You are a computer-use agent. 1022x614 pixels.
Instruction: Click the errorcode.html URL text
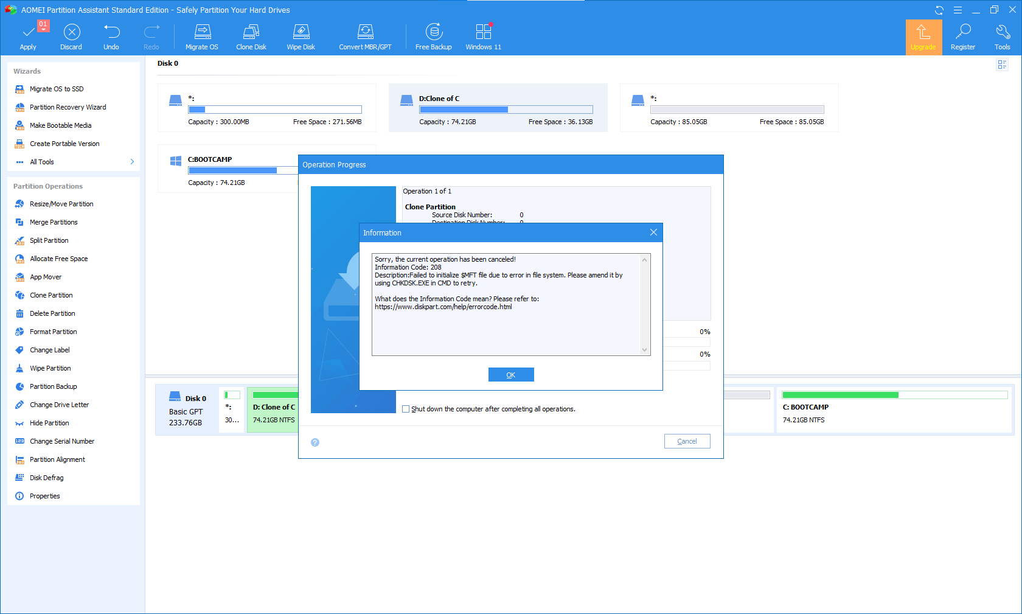click(x=443, y=307)
